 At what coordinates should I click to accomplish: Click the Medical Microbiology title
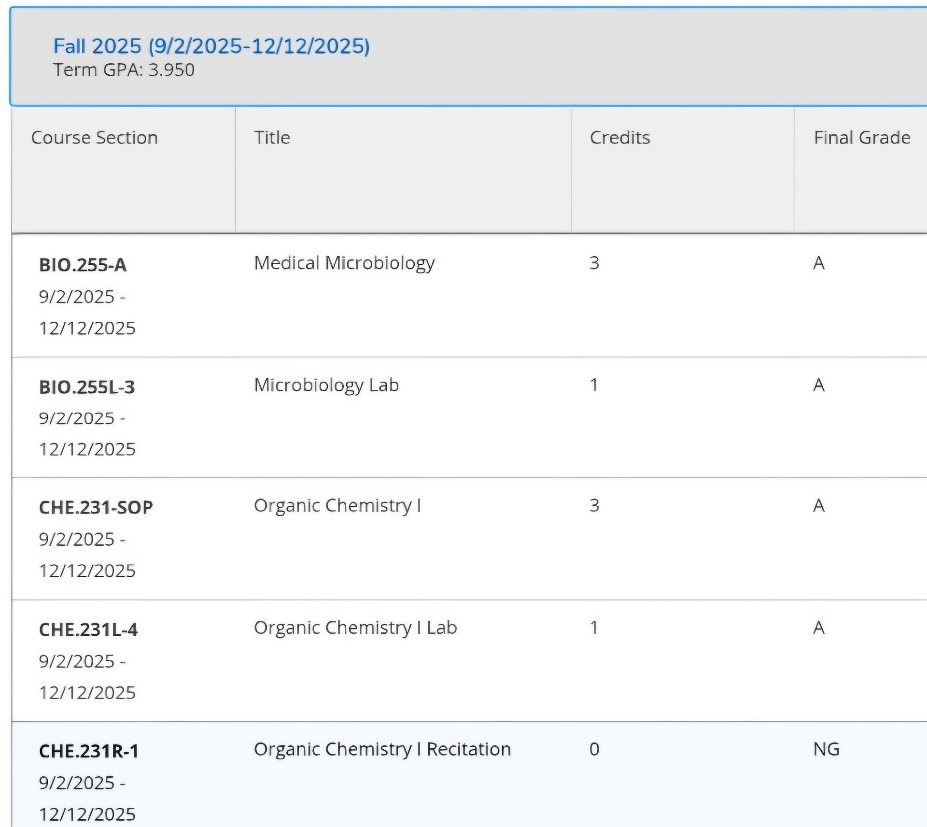(x=344, y=263)
